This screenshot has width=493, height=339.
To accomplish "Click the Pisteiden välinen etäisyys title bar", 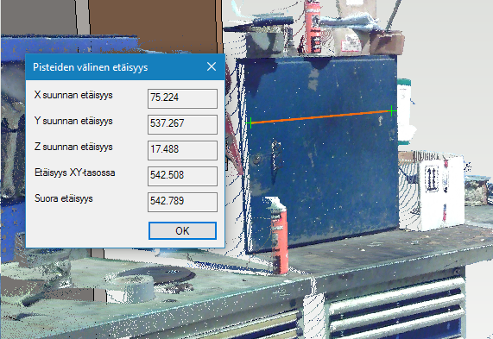I will pyautogui.click(x=125, y=66).
